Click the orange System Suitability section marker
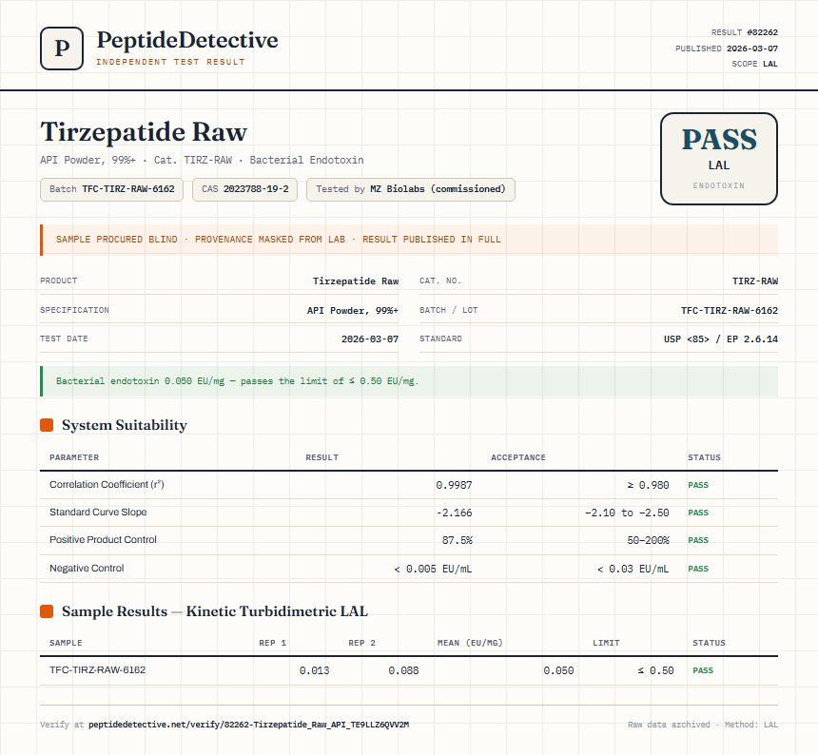 (47, 425)
